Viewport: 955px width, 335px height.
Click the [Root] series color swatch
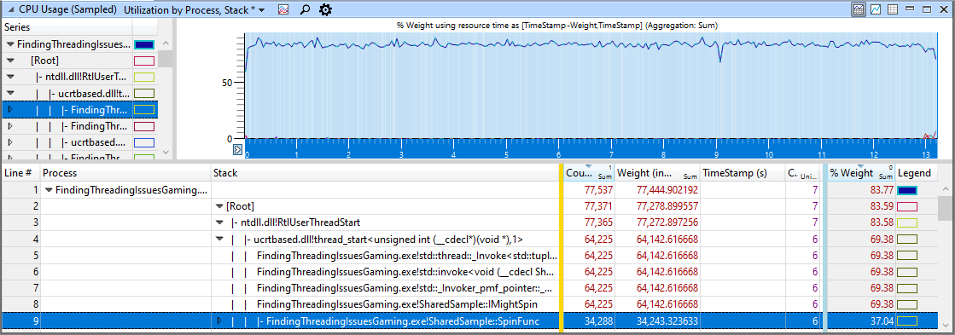[144, 61]
